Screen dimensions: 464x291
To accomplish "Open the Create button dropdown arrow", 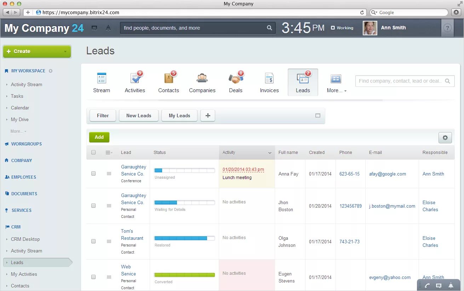I will point(65,52).
